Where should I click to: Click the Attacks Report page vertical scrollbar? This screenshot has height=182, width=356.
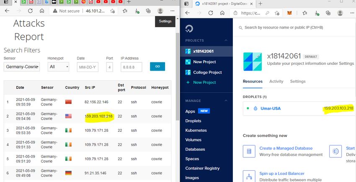point(178,77)
